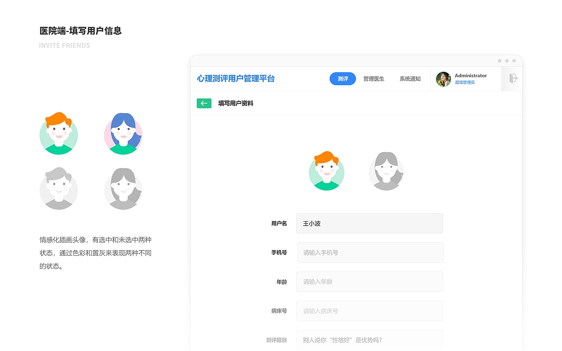The width and height of the screenshot is (562, 351).
Task: Click the 心理测评用户管理平台 platform title
Action: point(235,79)
